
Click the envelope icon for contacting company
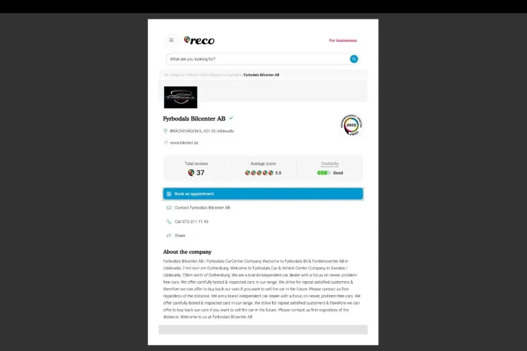[169, 208]
